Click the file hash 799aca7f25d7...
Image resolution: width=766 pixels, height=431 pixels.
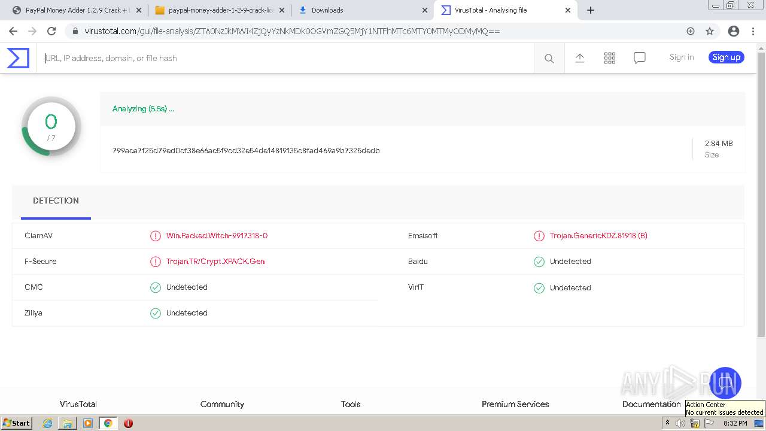pyautogui.click(x=246, y=151)
